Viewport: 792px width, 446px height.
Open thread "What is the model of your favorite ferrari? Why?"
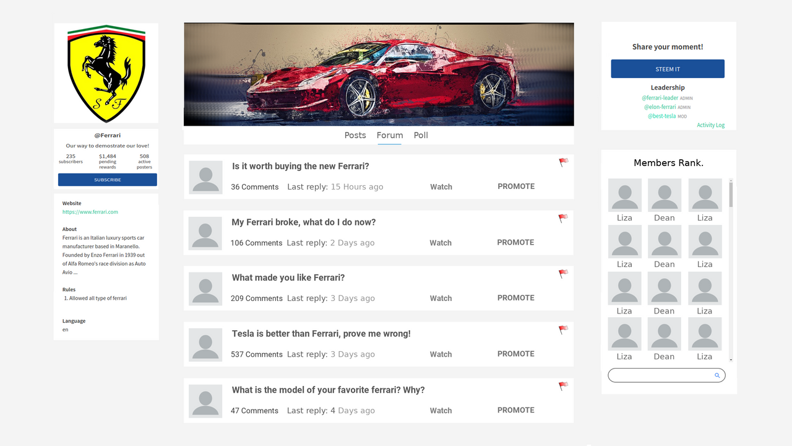tap(329, 390)
